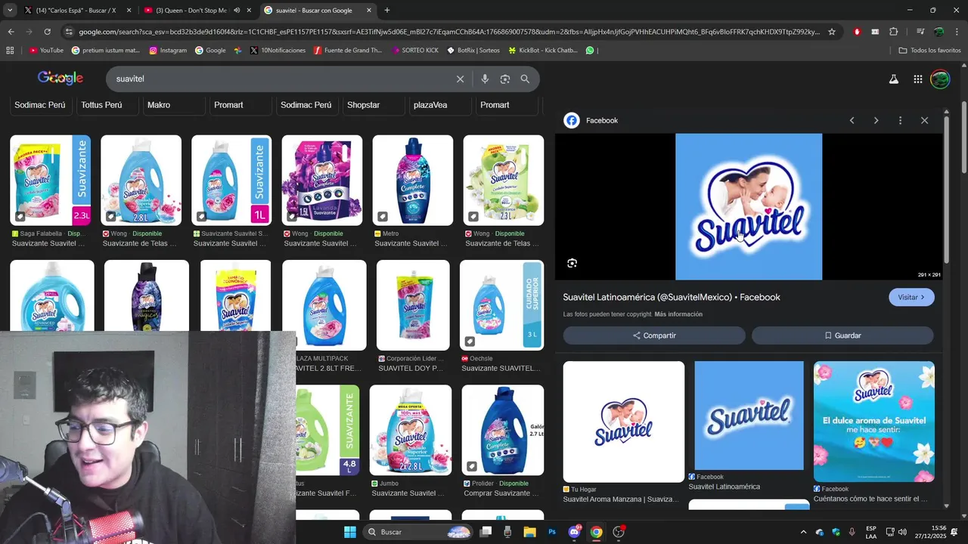Open Chrome apps grid in bookmarks bar
Image resolution: width=968 pixels, height=544 pixels.
coord(10,51)
